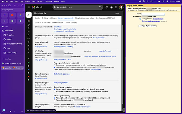Screen dimensions: 182x114
Task: Click the 'Kup dodatkowe miejsce' link
Action: 82,107
